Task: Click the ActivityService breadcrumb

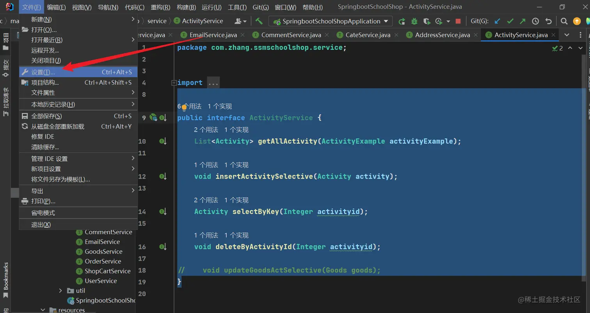Action: click(199, 21)
